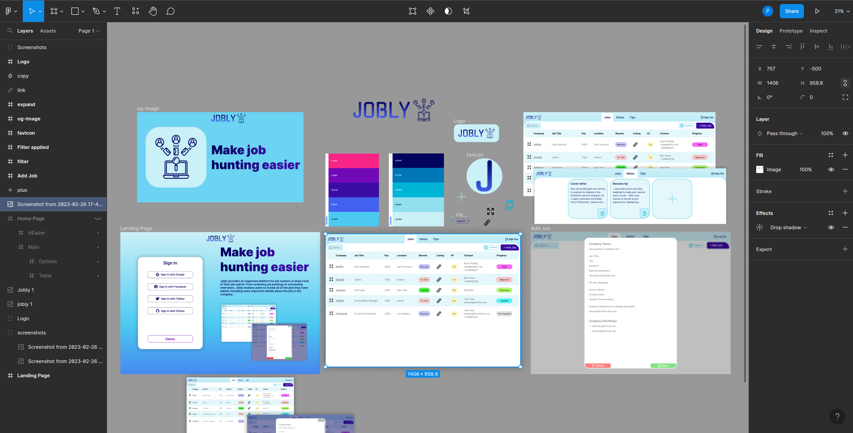Click Align horizontal centers icon
This screenshot has height=433, width=853.
774,47
